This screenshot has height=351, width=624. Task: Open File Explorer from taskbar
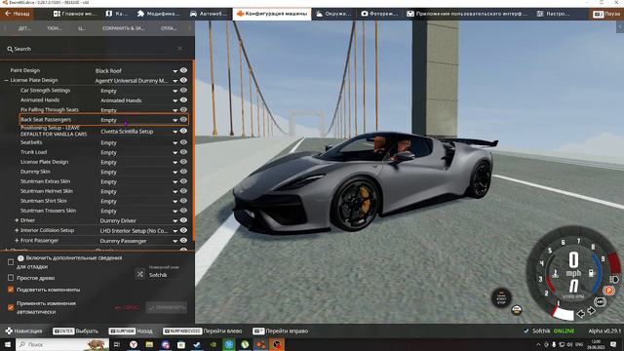click(149, 344)
